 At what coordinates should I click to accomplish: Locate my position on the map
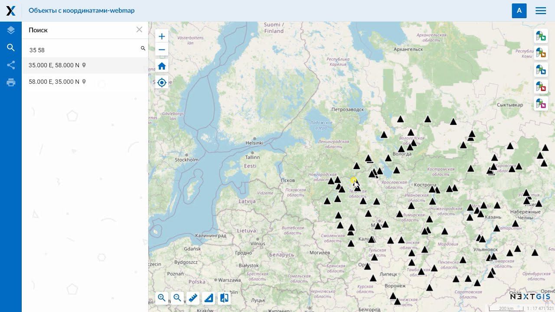pyautogui.click(x=162, y=82)
